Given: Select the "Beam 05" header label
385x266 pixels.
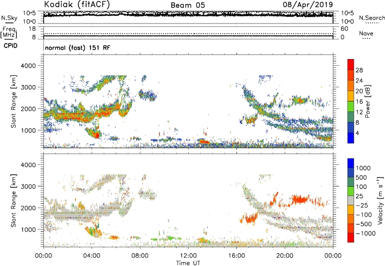Looking at the screenshot, I should click(x=188, y=5).
